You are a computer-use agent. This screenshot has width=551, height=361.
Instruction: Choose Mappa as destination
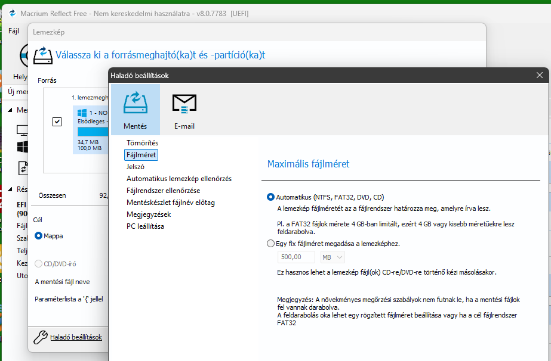(38, 236)
